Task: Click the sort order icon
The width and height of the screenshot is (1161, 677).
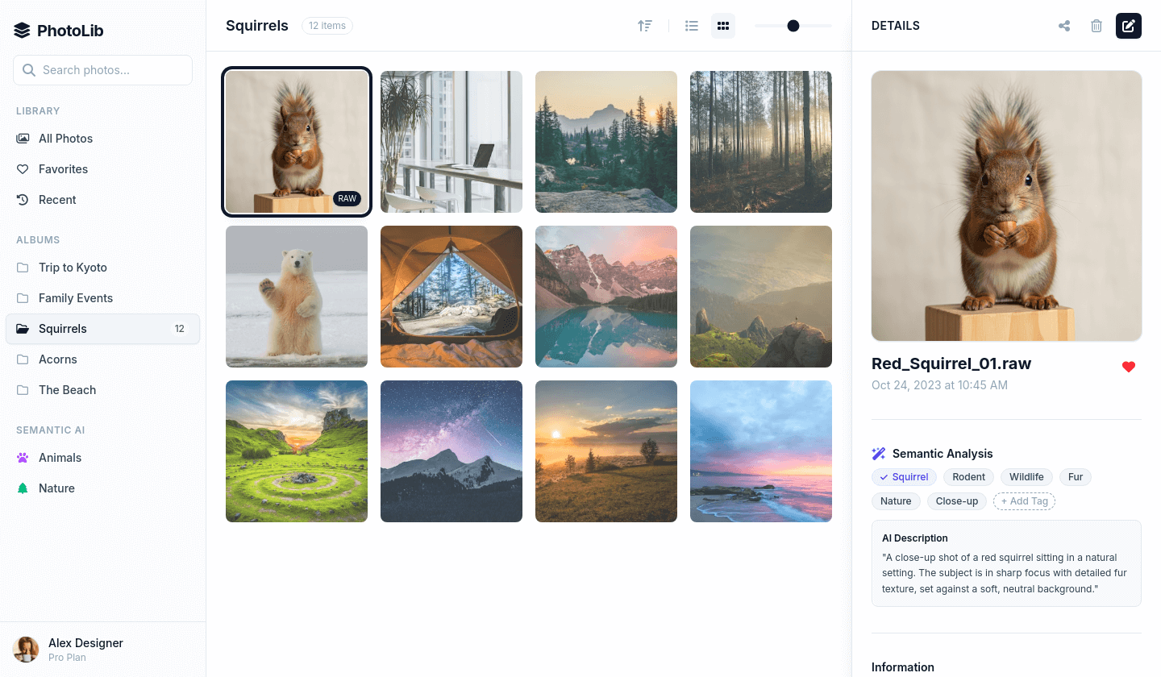Action: pyautogui.click(x=645, y=26)
